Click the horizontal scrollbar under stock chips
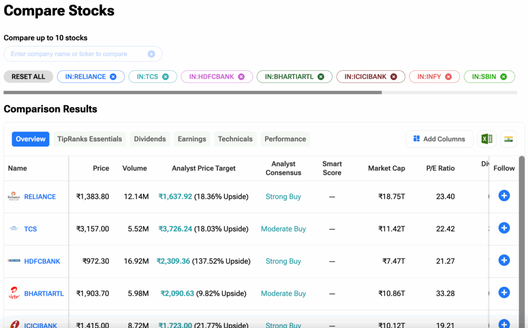Viewport: 528px width, 328px height. pos(192,93)
